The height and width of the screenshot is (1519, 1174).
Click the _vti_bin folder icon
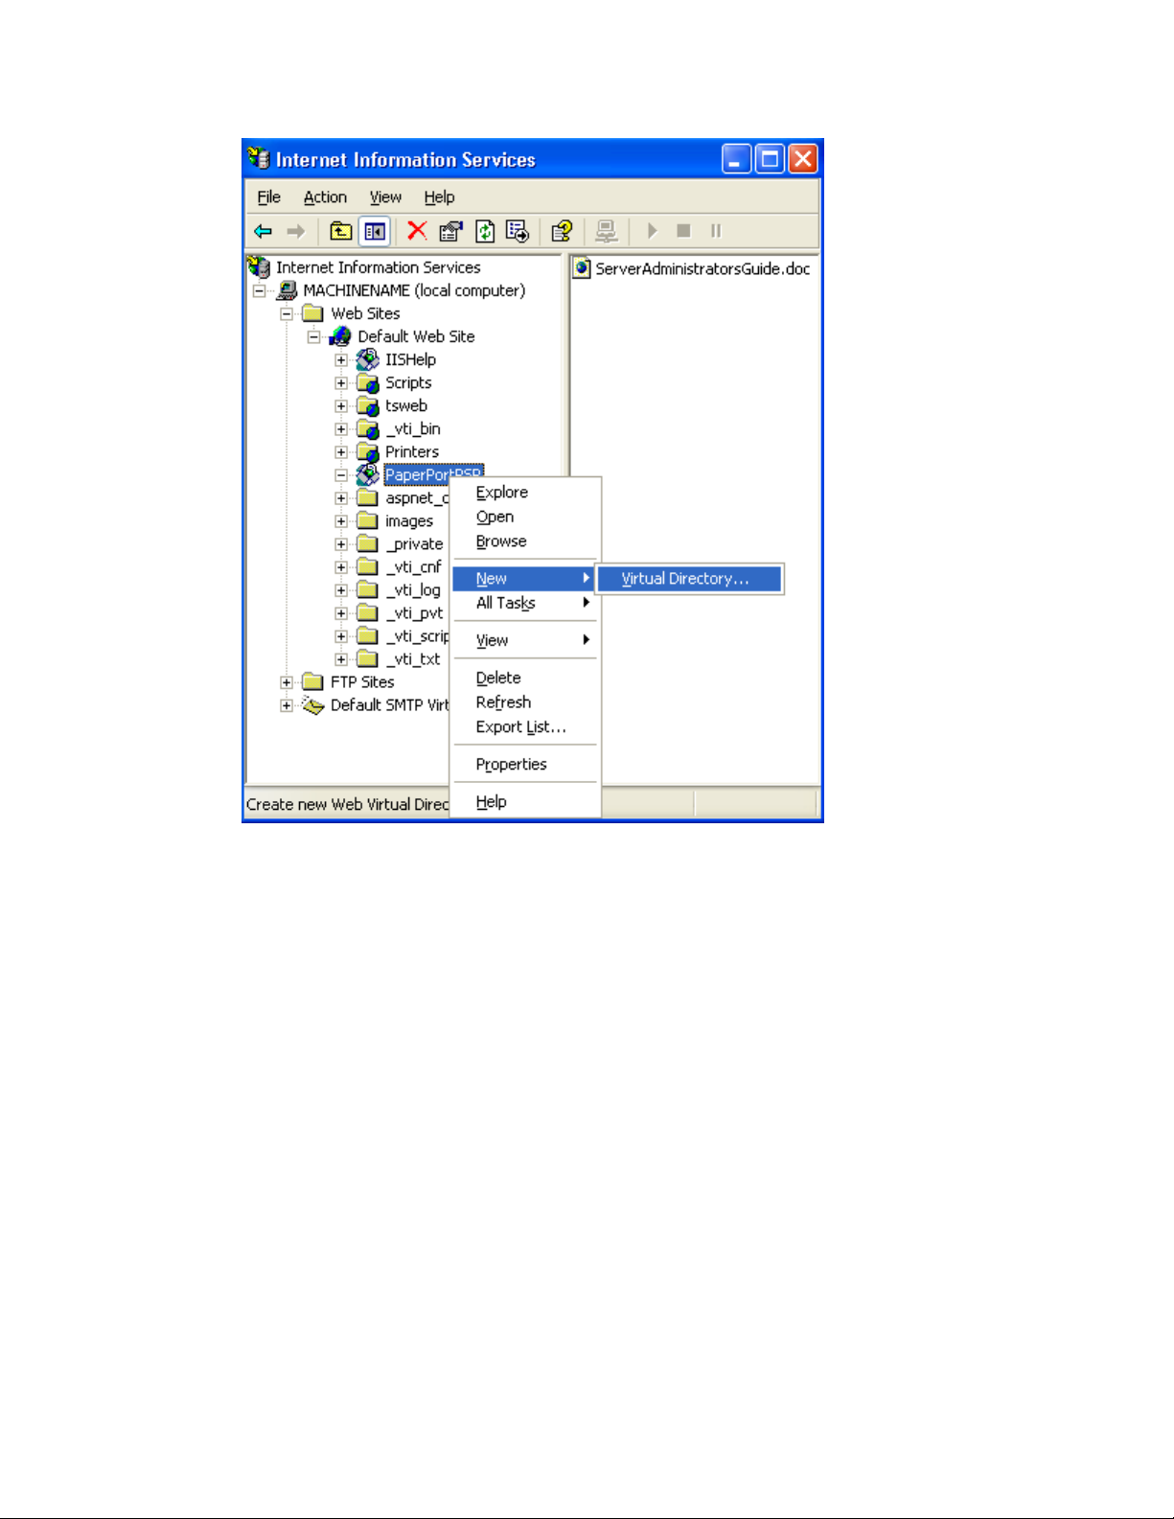click(x=368, y=428)
